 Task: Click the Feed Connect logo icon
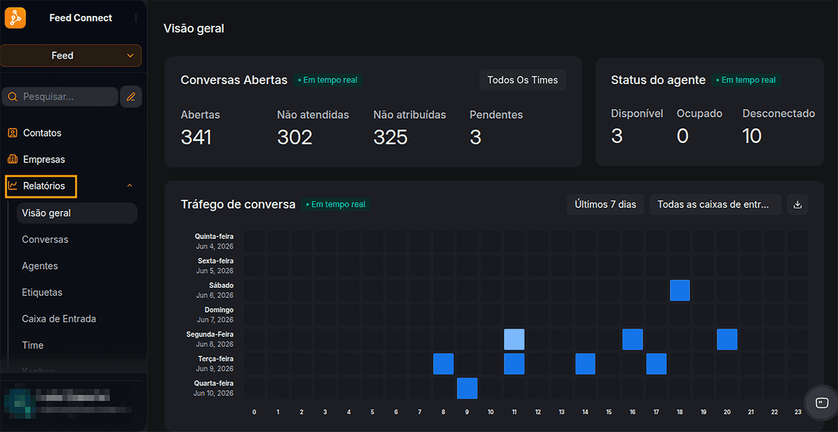tap(15, 18)
